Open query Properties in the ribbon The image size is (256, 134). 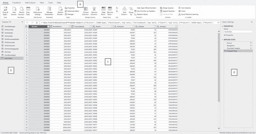(70, 8)
